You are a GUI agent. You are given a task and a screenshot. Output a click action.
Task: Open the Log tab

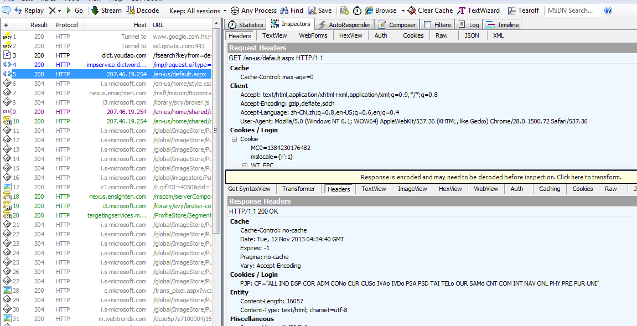pos(469,25)
